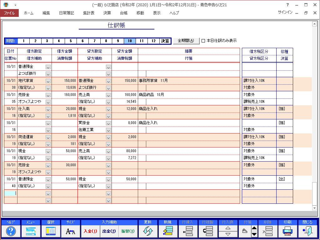
Task: Click the 全期間(A) button
Action: pyautogui.click(x=186, y=41)
